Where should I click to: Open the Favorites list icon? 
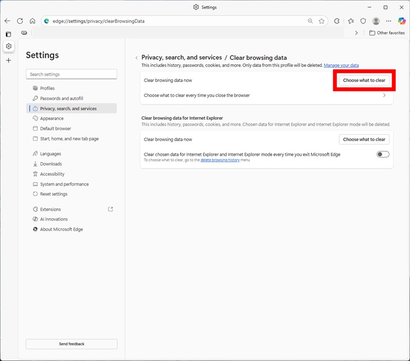(350, 21)
